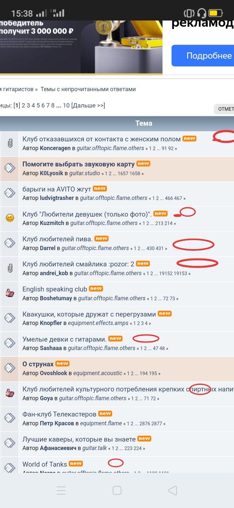The width and height of the screenshot is (234, 508).
Task: Jump to page 2877 of "Фан-клуб Телекастеров"
Action: [x=157, y=424]
